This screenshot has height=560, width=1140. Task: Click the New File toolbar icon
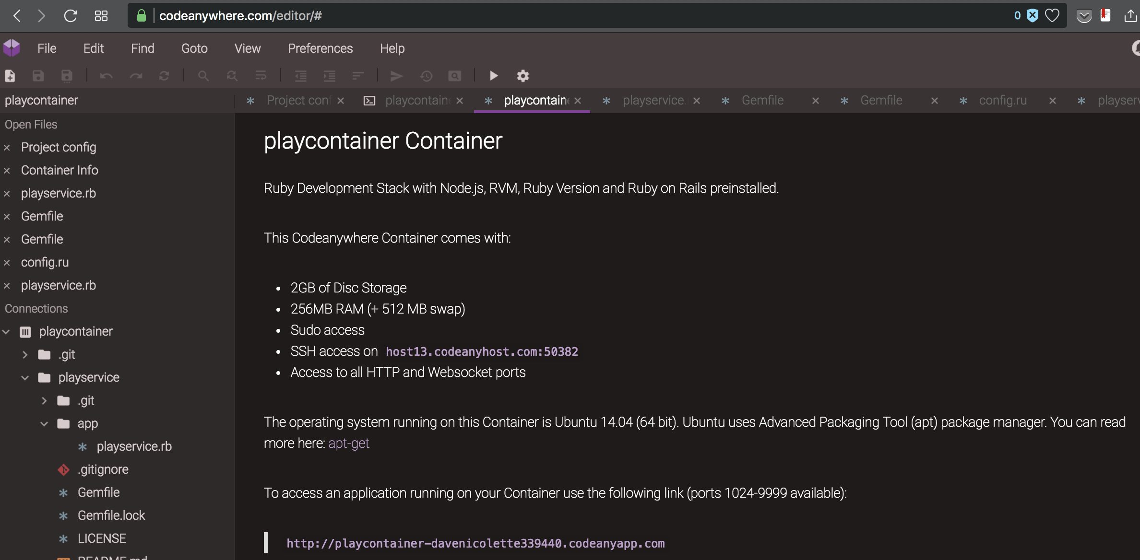pos(10,76)
